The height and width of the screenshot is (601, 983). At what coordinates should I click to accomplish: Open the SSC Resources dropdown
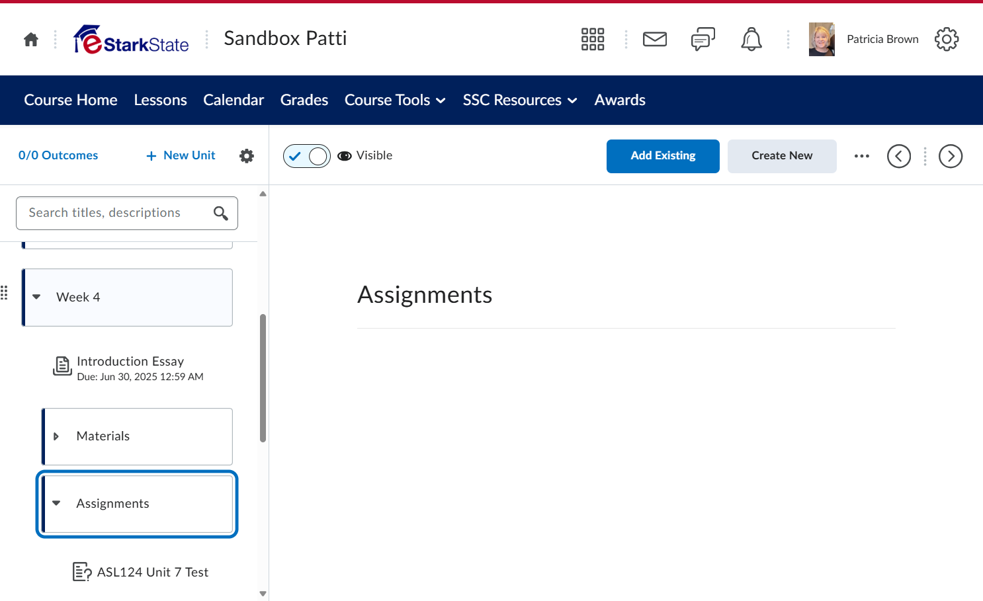coord(520,100)
